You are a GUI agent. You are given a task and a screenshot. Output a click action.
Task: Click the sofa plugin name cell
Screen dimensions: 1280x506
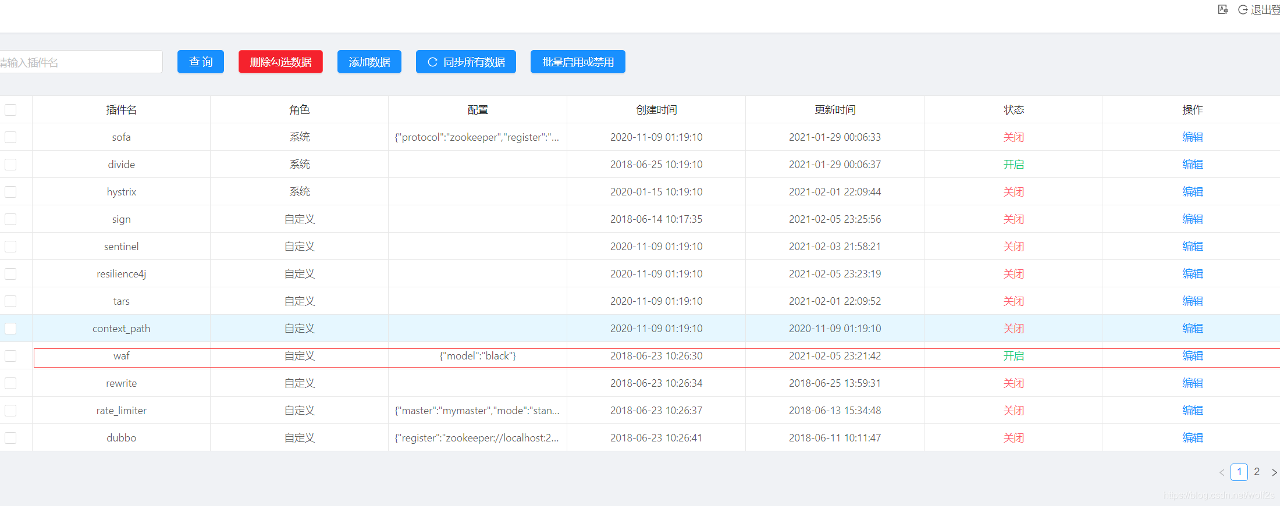click(x=121, y=137)
